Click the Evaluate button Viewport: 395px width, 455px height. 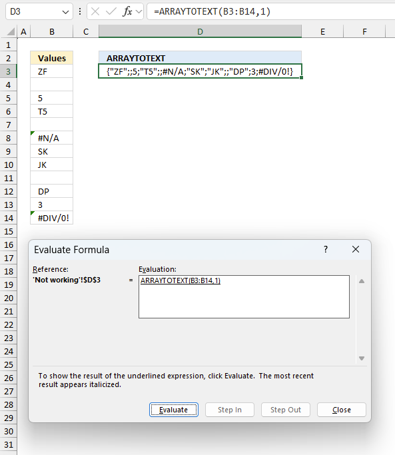point(174,410)
